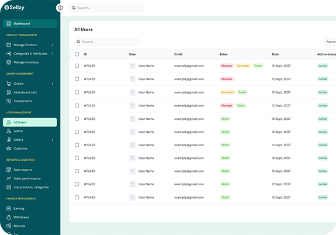Click the Manager role tag in first row
Image resolution: width=336 pixels, height=235 pixels.
(227, 66)
